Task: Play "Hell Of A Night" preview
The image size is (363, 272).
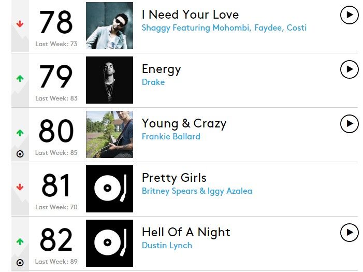Action: point(350,233)
